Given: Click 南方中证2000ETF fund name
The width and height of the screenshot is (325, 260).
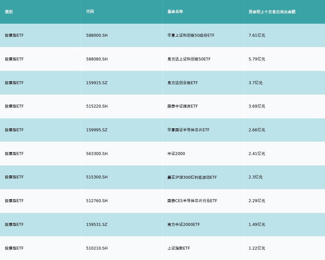Looking at the screenshot, I should pyautogui.click(x=184, y=225).
